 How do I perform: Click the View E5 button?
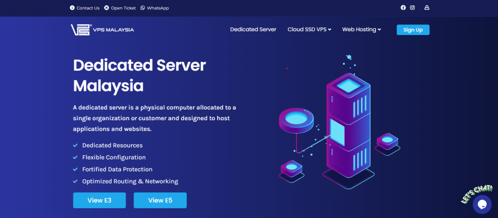tap(160, 200)
